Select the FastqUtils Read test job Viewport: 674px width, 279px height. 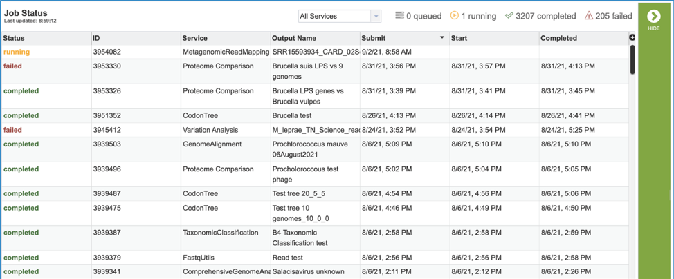315,258
